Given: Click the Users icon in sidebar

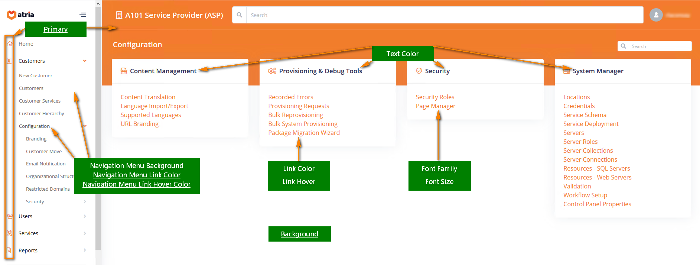Looking at the screenshot, I should [x=9, y=216].
